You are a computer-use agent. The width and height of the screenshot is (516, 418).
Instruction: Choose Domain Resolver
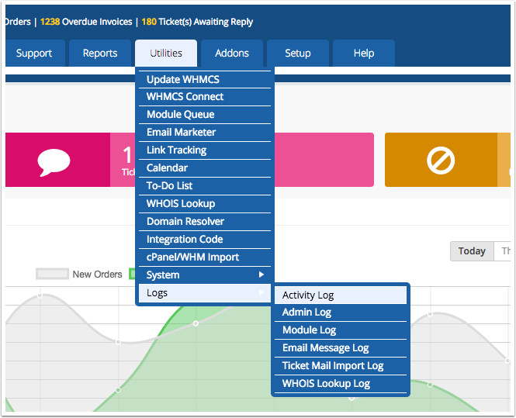(x=205, y=221)
